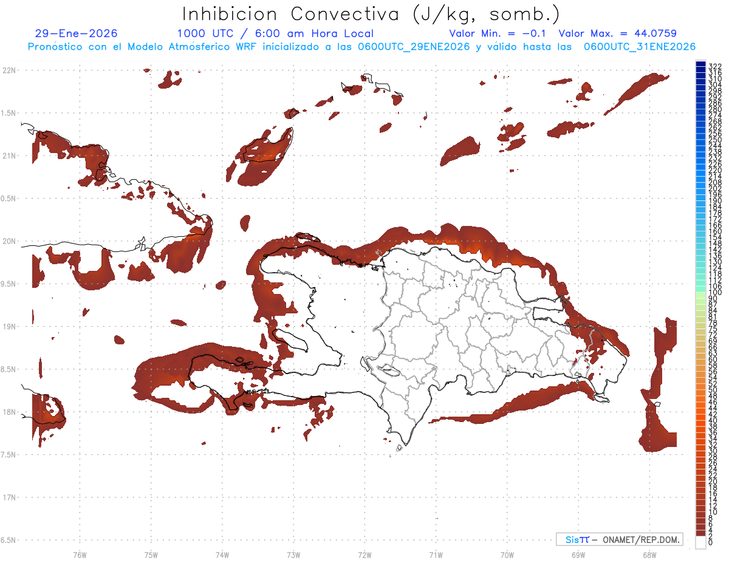729x563 pixels.
Task: Click '1000 UTC / 6:00 am Hora Local'
Action: pos(275,34)
